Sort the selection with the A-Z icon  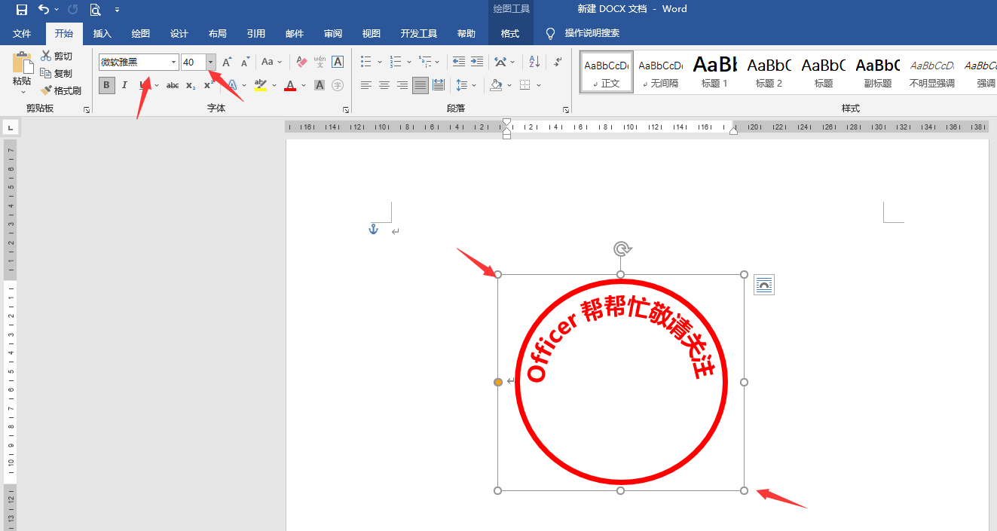(534, 62)
